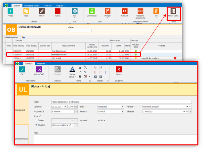This screenshot has width=205, height=151.
Task: Open the Skupine Účtovné oddelenie dropdown arrow
Action: click(76, 125)
